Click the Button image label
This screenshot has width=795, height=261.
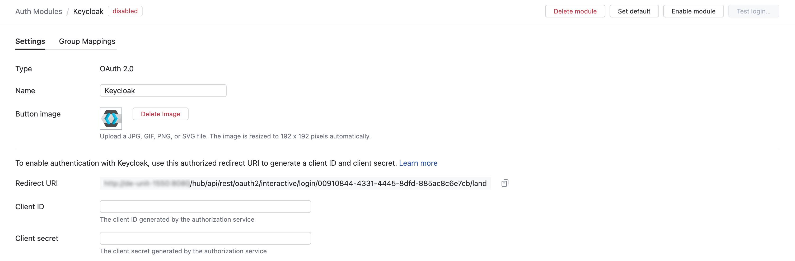pyautogui.click(x=38, y=114)
